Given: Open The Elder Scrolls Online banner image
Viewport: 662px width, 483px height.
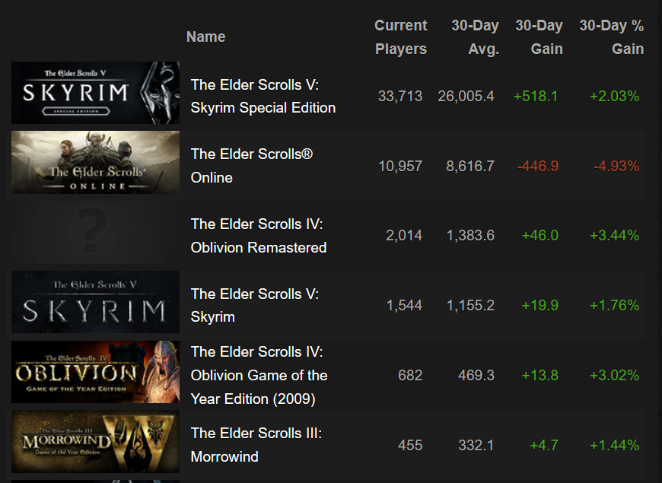Looking at the screenshot, I should [95, 162].
